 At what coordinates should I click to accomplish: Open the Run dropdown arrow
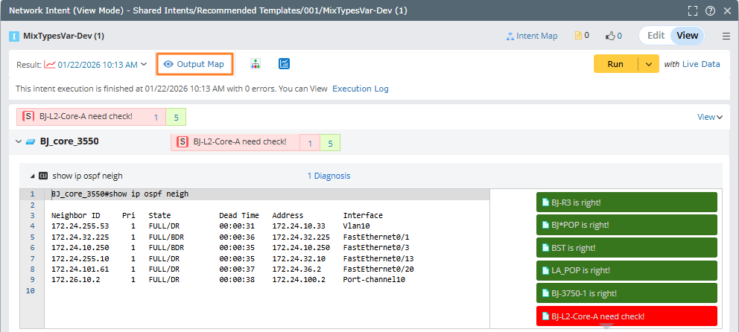click(649, 64)
